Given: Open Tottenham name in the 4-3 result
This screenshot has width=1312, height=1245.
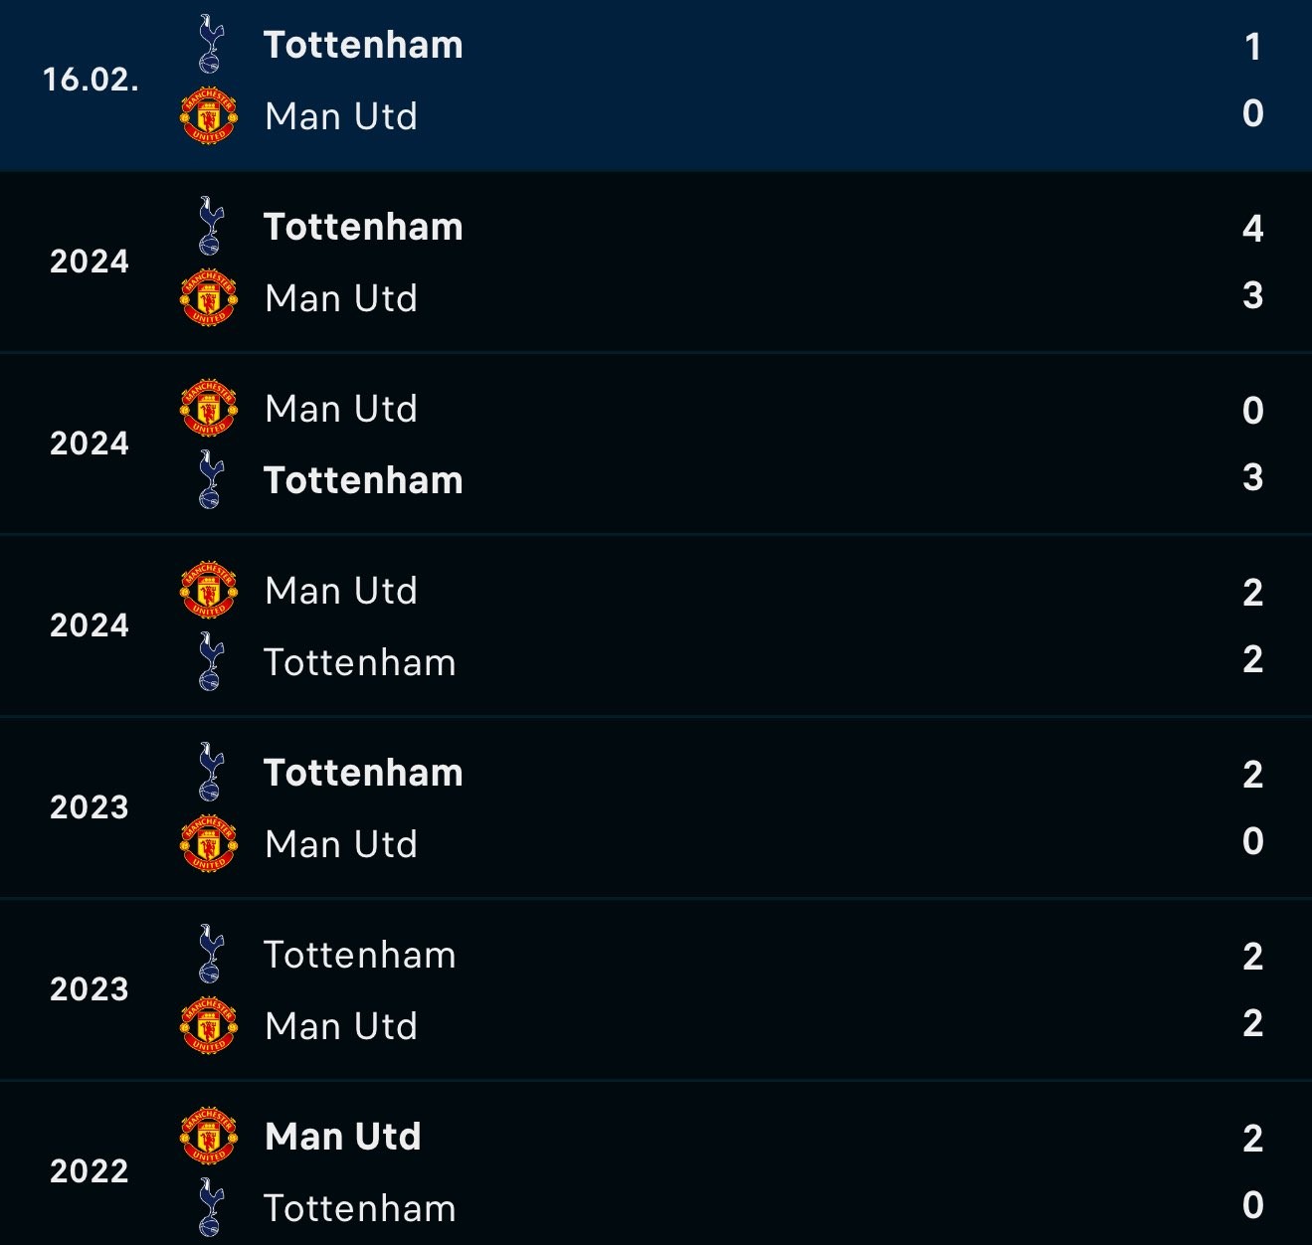Looking at the screenshot, I should pyautogui.click(x=363, y=227).
